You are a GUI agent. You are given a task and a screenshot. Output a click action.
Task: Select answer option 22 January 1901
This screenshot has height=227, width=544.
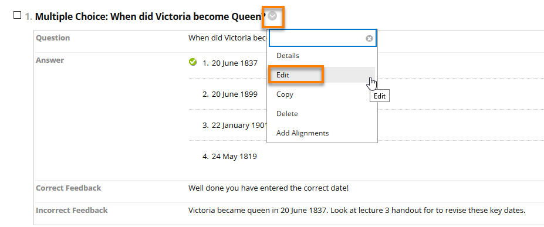[235, 125]
